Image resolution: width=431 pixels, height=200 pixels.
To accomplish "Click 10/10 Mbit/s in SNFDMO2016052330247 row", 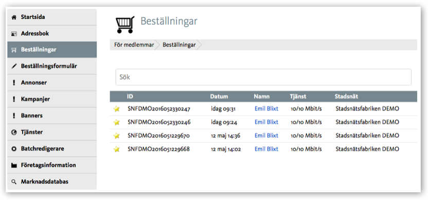I will [306, 109].
